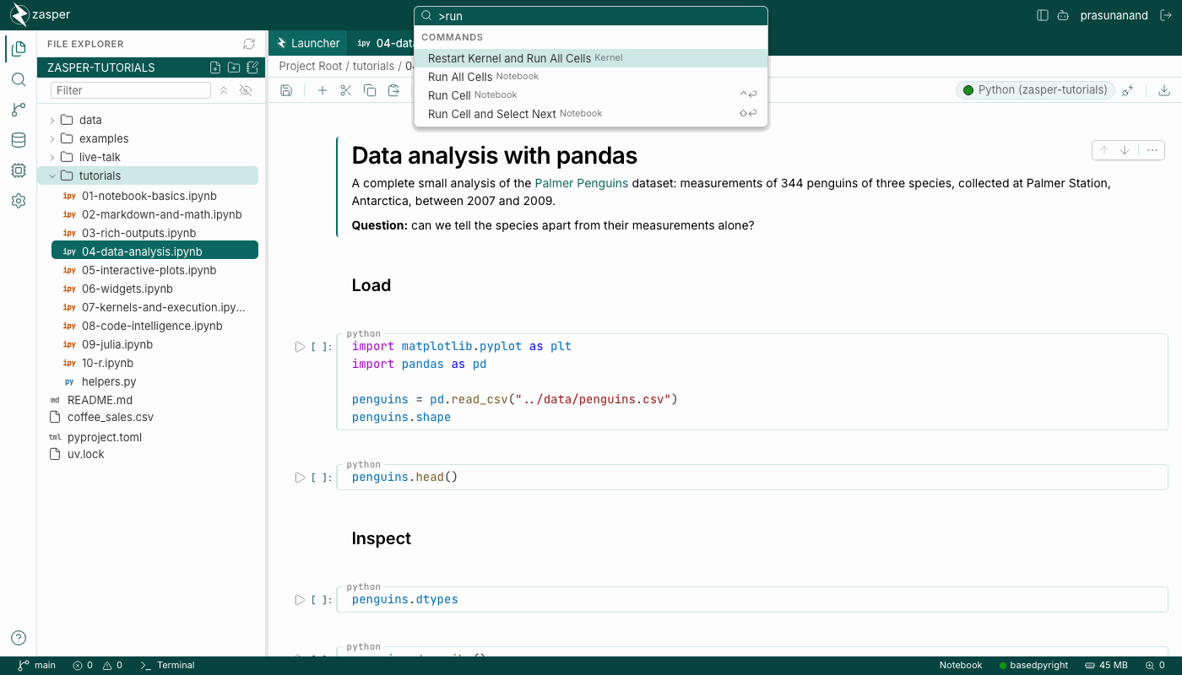Open the Database sidebar icon
Screen dimensions: 1182x675
19,140
